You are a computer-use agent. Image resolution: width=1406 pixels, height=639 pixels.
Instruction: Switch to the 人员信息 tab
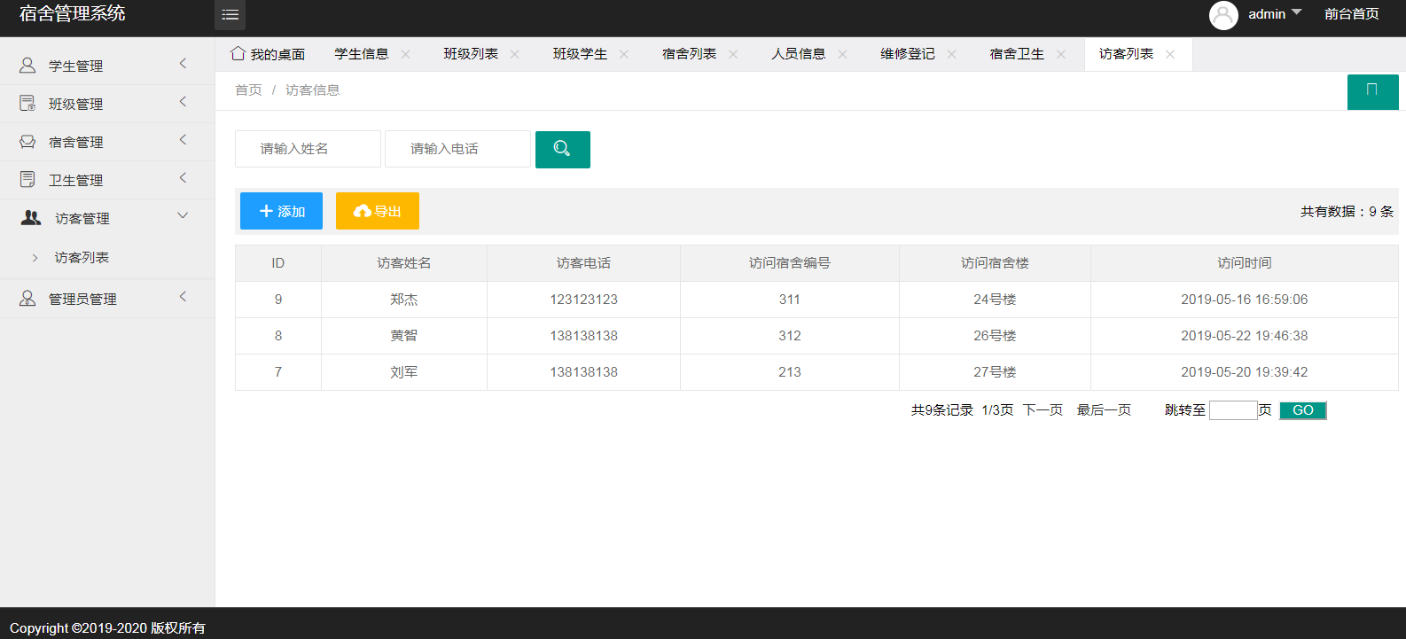798,54
